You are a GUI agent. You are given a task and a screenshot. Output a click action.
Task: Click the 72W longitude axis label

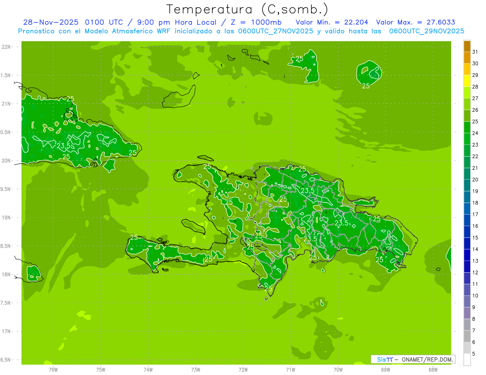[x=243, y=370]
